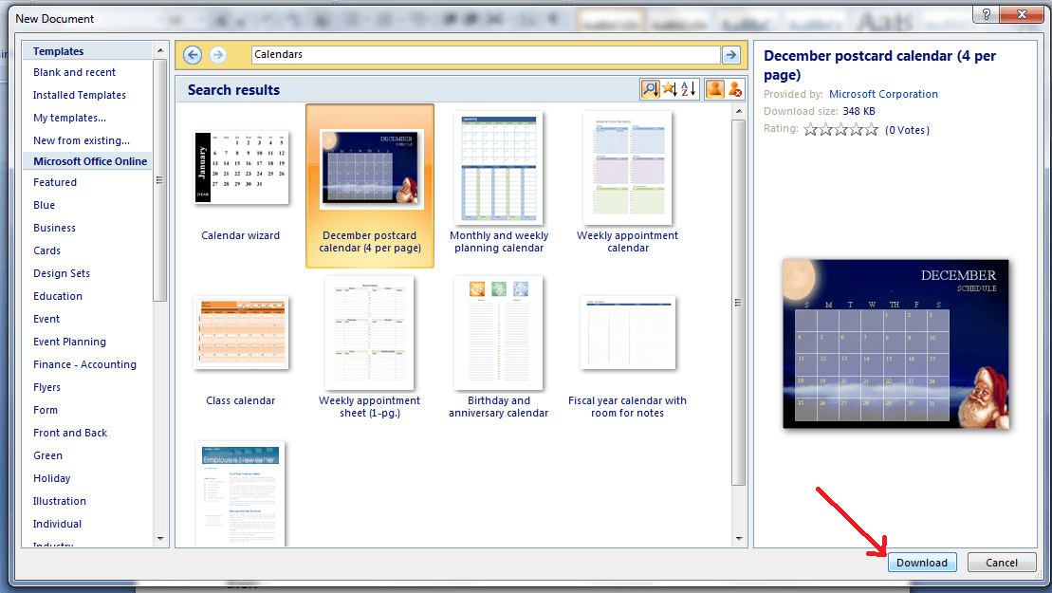Click inside the Calendars search field
Viewport: 1052px width, 593px height.
474,54
